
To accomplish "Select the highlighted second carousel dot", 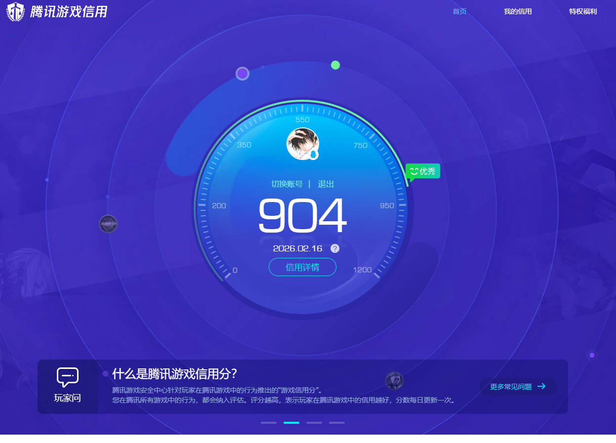I will [291, 423].
